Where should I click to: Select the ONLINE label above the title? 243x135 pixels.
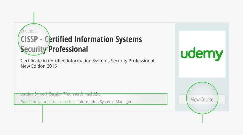29,31
